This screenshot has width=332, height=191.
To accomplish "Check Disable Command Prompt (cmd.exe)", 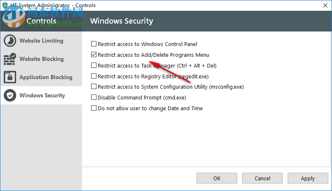I will click(x=94, y=98).
